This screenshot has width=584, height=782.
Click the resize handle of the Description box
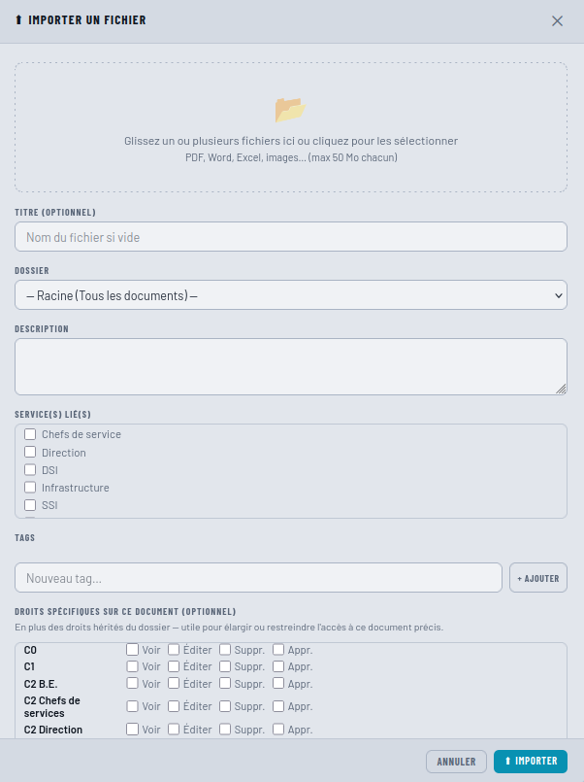coord(561,389)
